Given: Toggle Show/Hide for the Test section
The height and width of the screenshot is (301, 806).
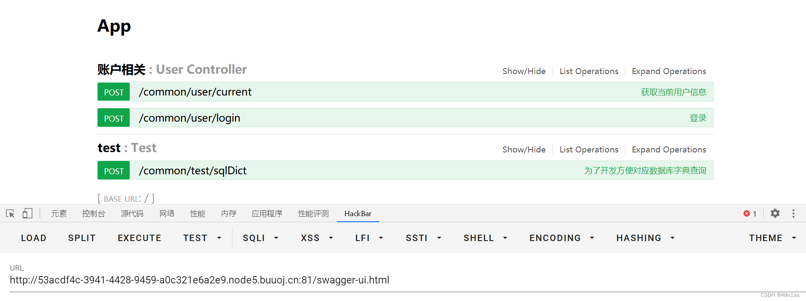Looking at the screenshot, I should tap(524, 149).
